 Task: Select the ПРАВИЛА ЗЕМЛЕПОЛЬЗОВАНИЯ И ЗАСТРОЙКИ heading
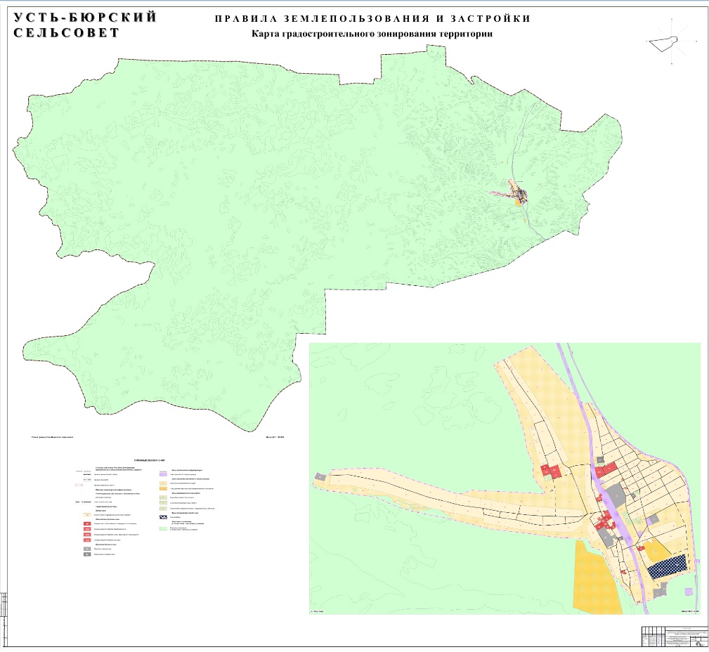click(x=372, y=19)
